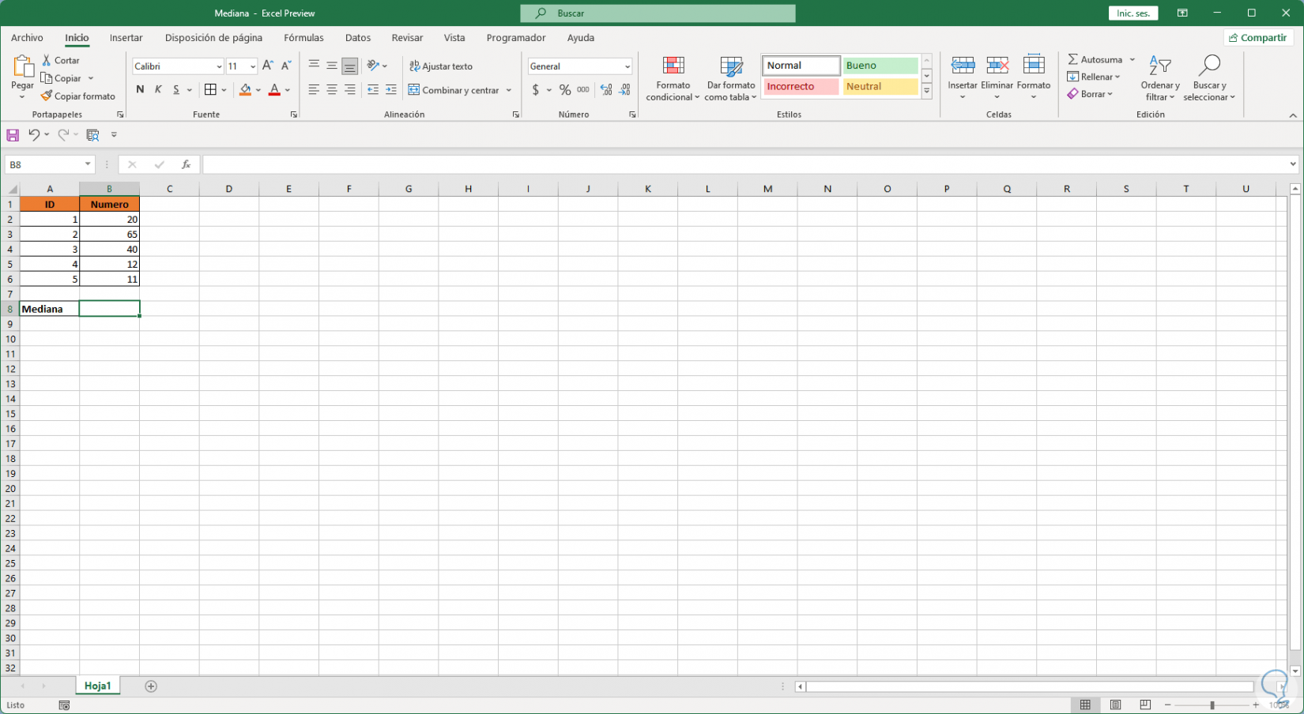This screenshot has height=714, width=1304.
Task: Open the Borrar dropdown
Action: coord(1090,94)
